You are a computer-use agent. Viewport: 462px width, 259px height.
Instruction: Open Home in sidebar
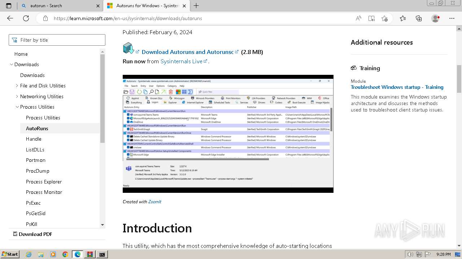pos(21,54)
